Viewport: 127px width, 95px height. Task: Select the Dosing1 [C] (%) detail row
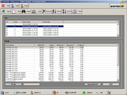coord(45,60)
